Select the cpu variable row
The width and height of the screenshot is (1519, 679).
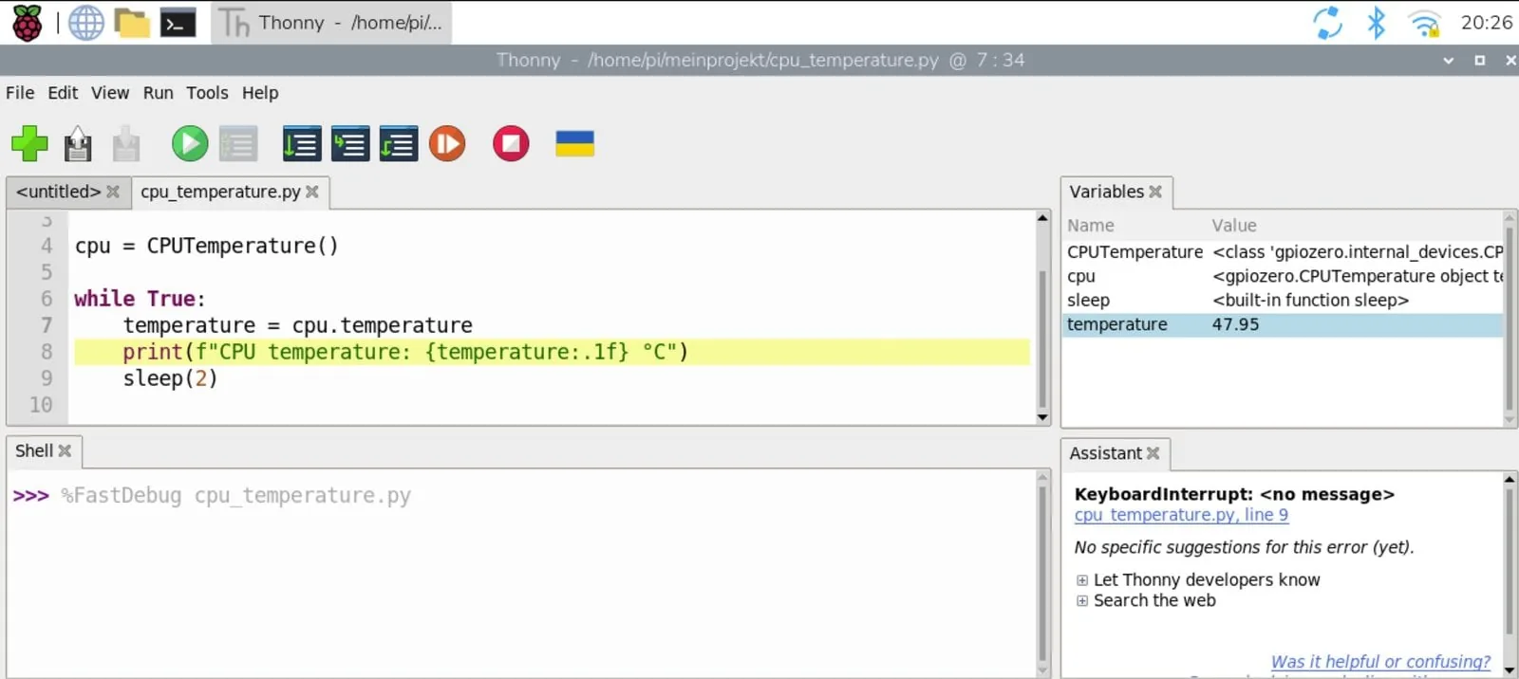point(1284,276)
